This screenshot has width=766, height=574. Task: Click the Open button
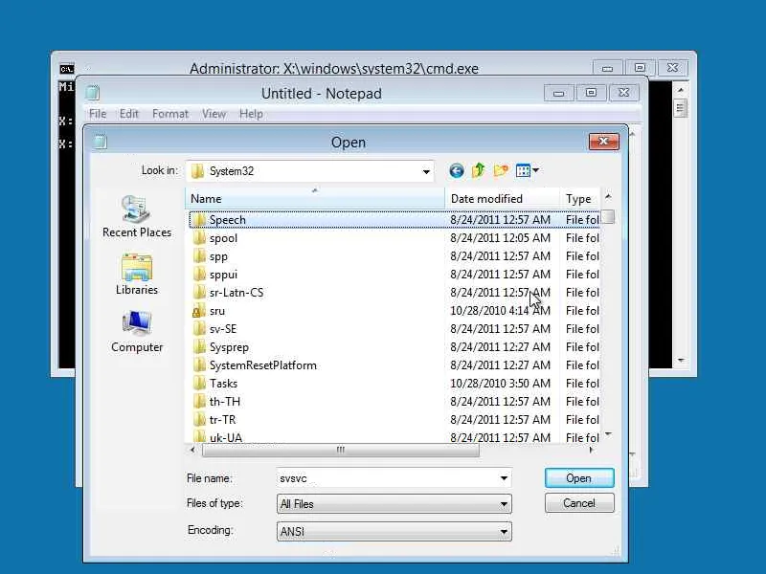point(579,478)
